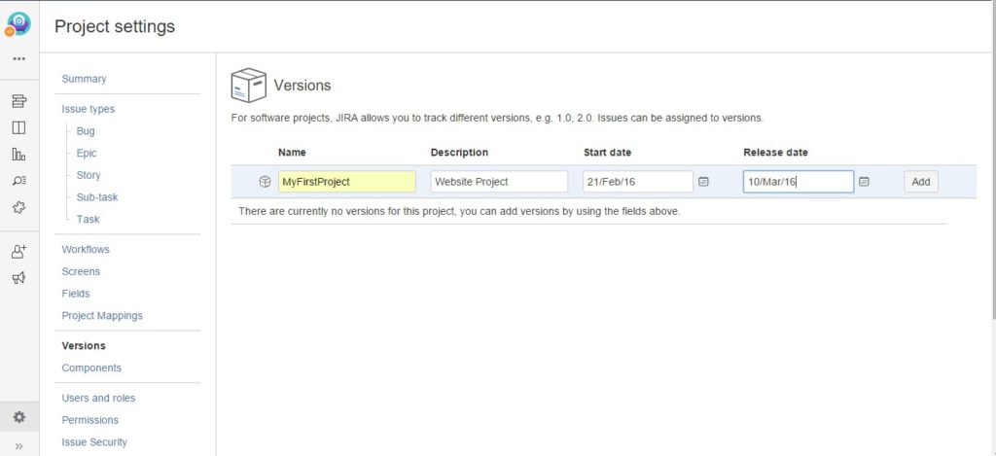Screen dimensions: 996x456
Task: Open the board columns icon
Action: 19,127
